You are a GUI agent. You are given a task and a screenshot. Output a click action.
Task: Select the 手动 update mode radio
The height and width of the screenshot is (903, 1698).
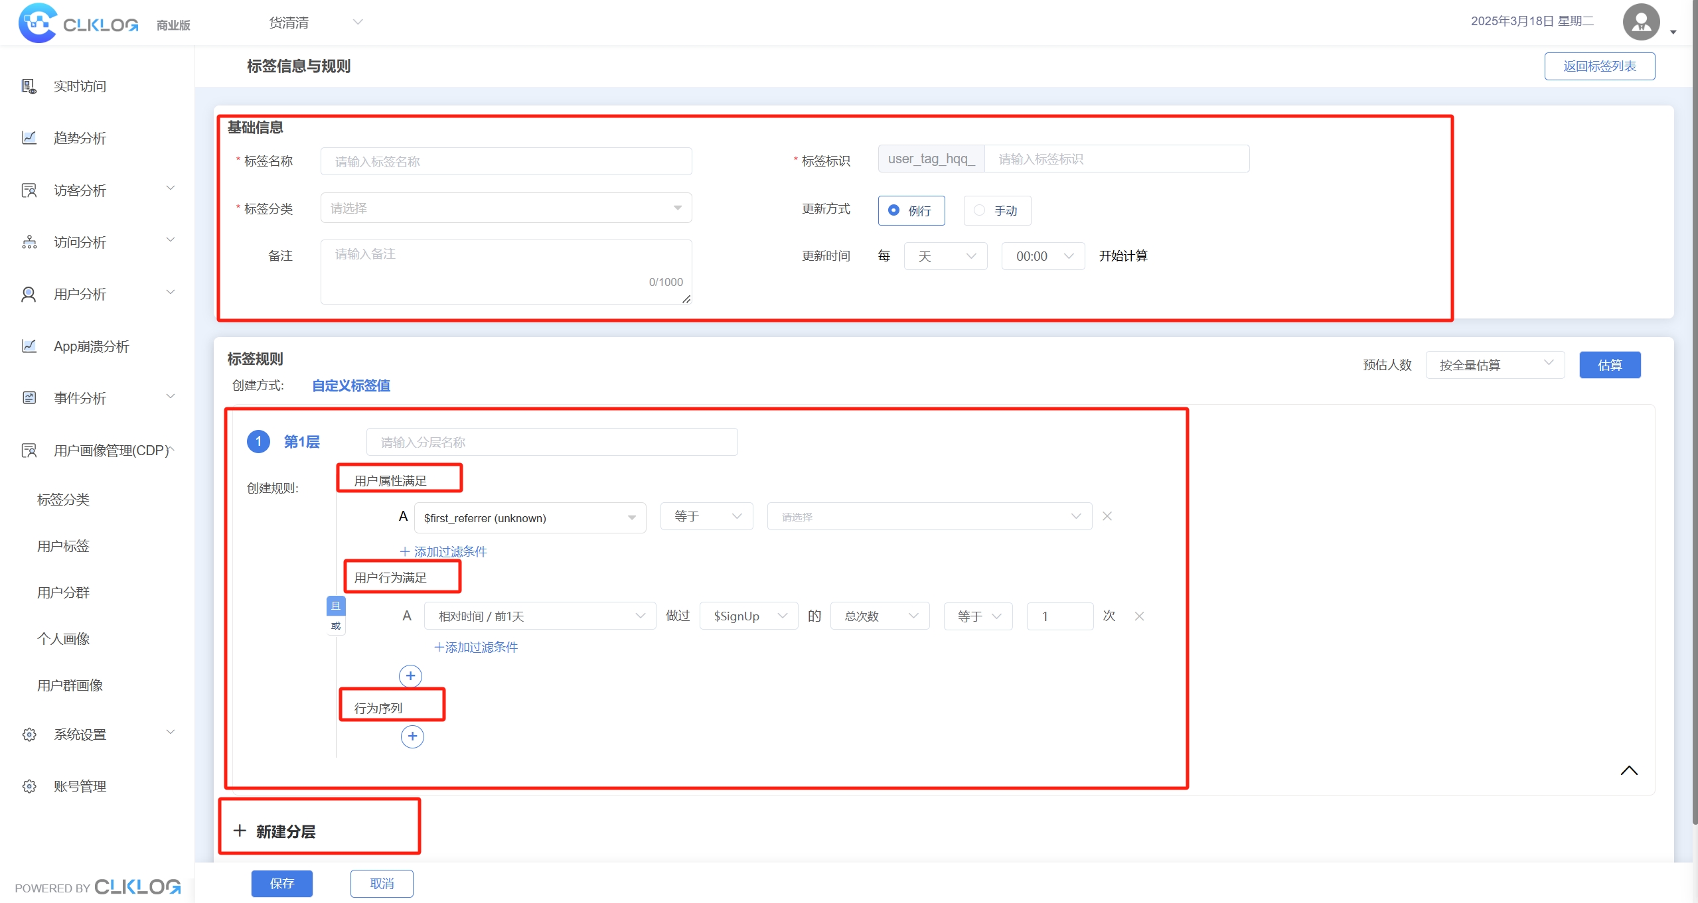click(979, 210)
